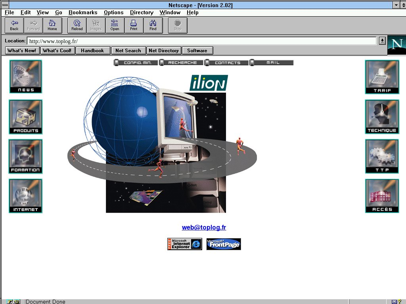Reload the current page
This screenshot has width=406, height=304.
(77, 25)
